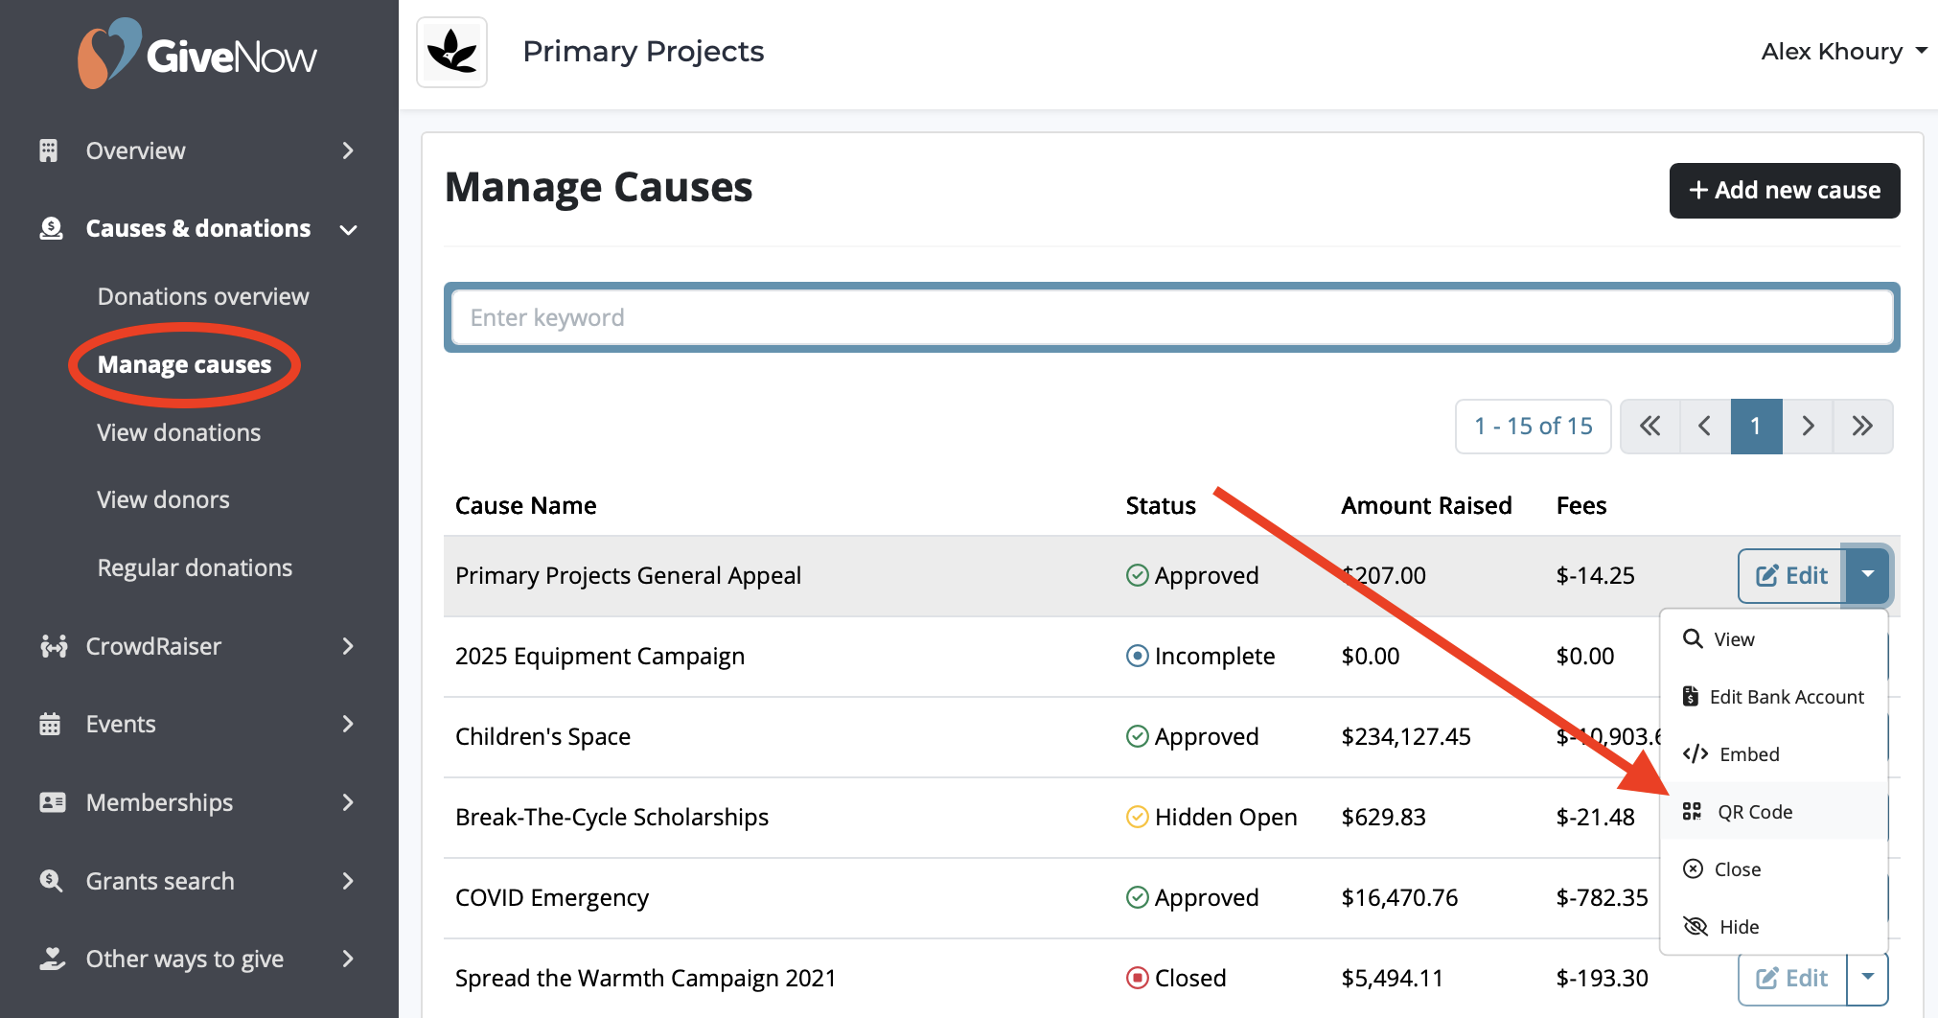This screenshot has height=1018, width=1938.
Task: Click the QR Code icon in dropdown menu
Action: click(x=1693, y=812)
